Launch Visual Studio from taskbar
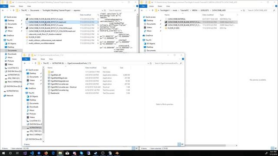This screenshot has width=278, height=156. tap(25, 153)
